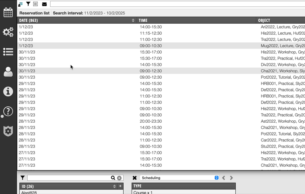Click the DATE (863) header label

28,20
